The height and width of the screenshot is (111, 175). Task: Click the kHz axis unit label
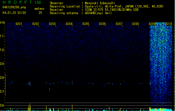(3, 22)
